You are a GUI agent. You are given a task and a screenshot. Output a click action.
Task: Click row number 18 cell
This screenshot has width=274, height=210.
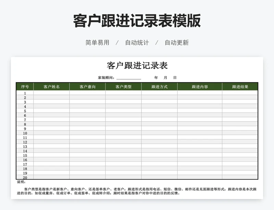click(x=25, y=169)
